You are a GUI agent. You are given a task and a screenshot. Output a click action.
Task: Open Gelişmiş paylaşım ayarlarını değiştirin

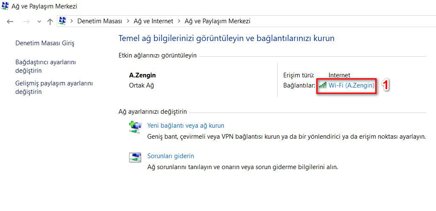pyautogui.click(x=54, y=88)
